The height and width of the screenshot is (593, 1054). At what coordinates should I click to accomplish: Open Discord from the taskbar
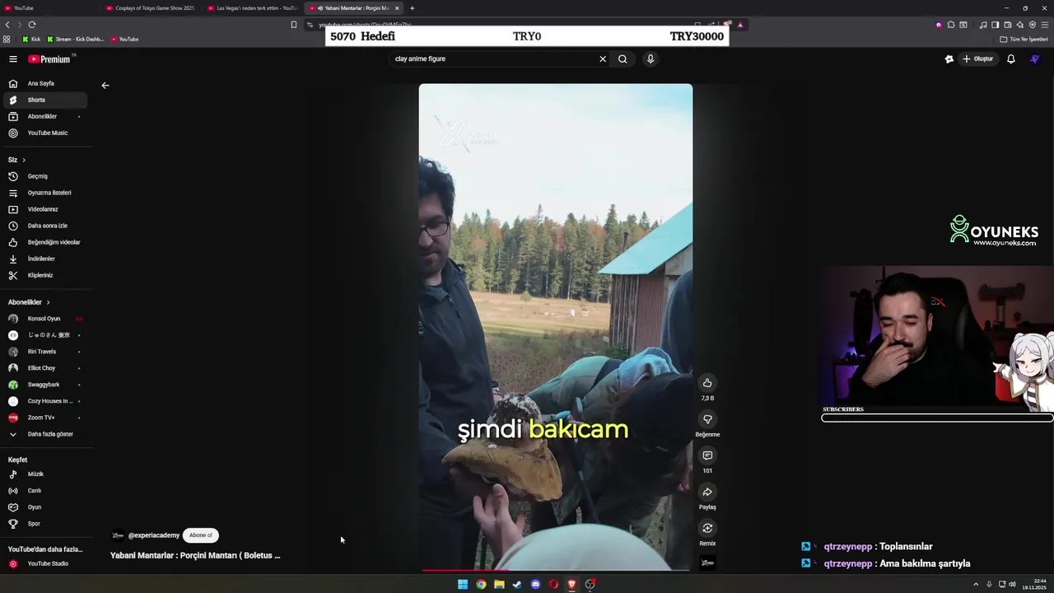coord(535,585)
